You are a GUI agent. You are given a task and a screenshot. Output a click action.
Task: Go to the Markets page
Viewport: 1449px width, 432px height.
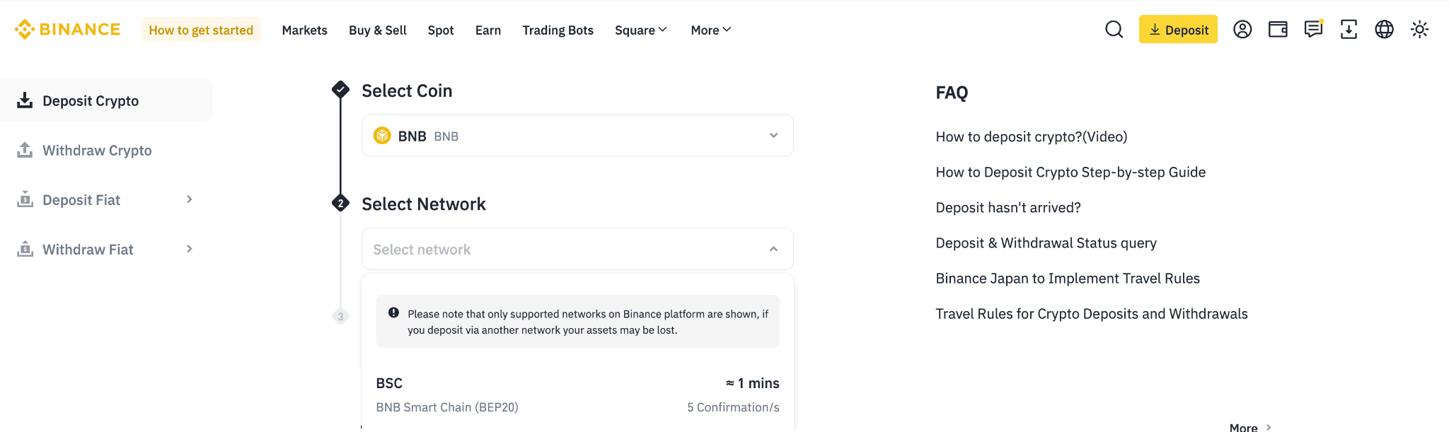pos(304,30)
